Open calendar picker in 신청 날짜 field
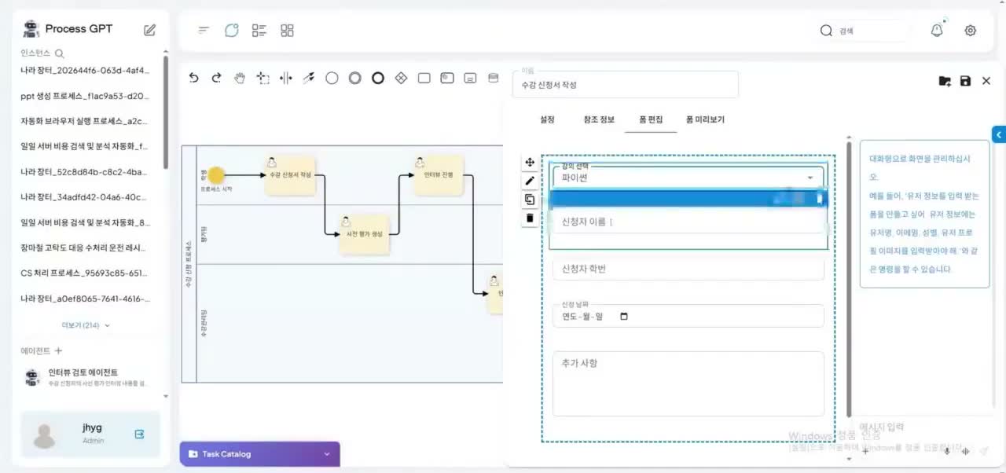1006x473 pixels. [624, 317]
